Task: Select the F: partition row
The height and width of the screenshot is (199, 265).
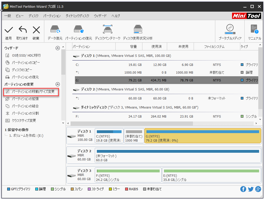Action: point(166,117)
